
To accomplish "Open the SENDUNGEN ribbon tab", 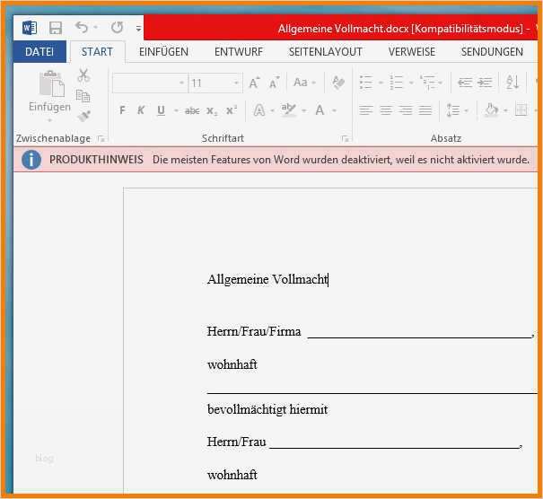I will pyautogui.click(x=492, y=51).
